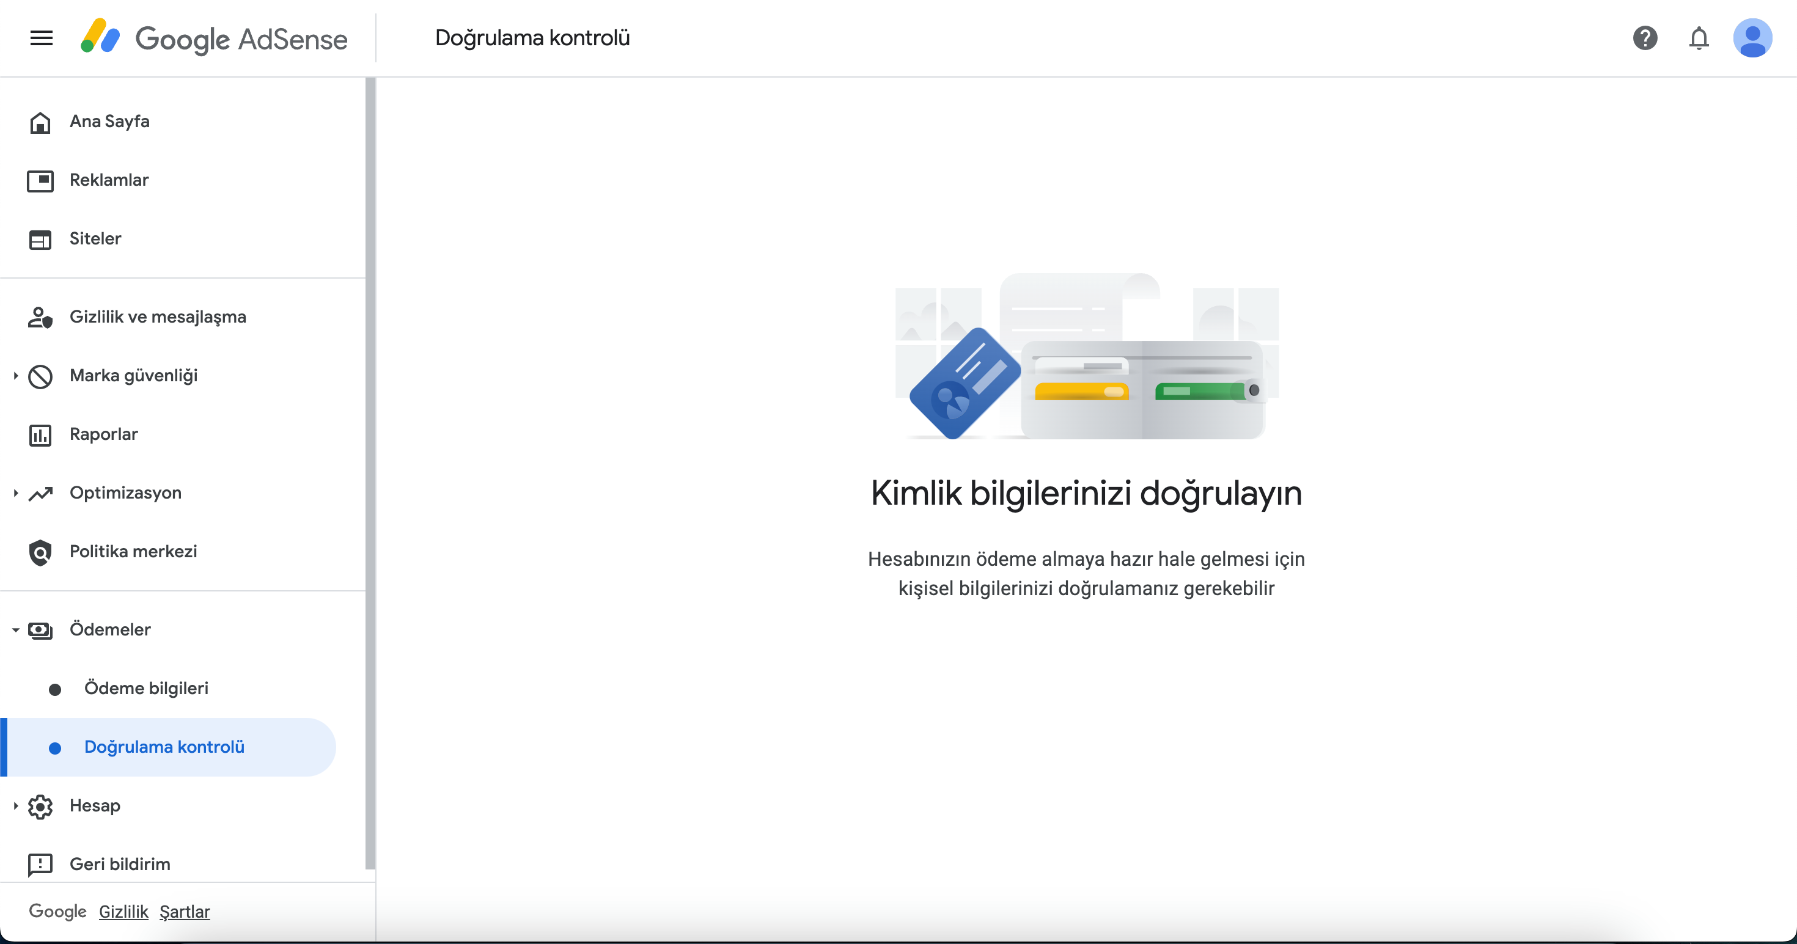Screen dimensions: 1797x944
Task: Click the Google AdSense logo
Action: pos(213,38)
